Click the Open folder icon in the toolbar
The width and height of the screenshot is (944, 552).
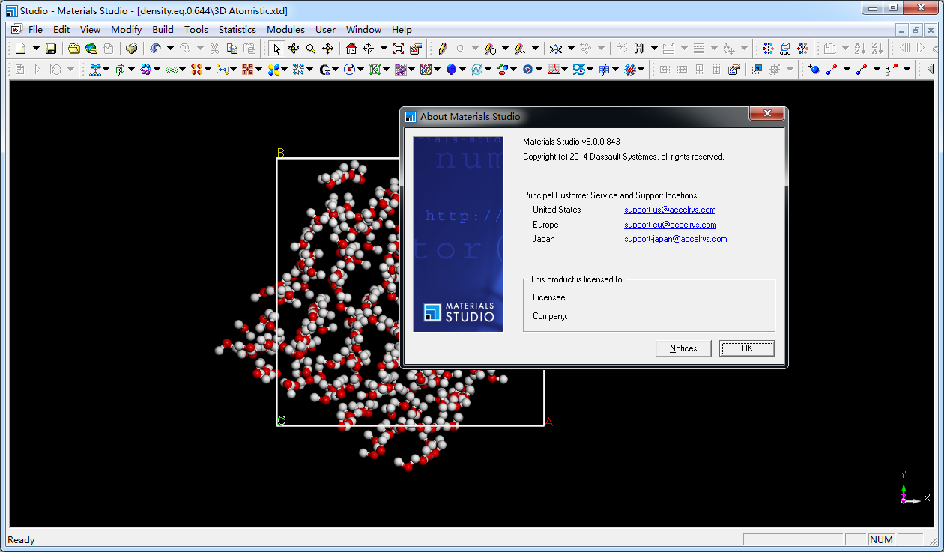click(x=74, y=49)
